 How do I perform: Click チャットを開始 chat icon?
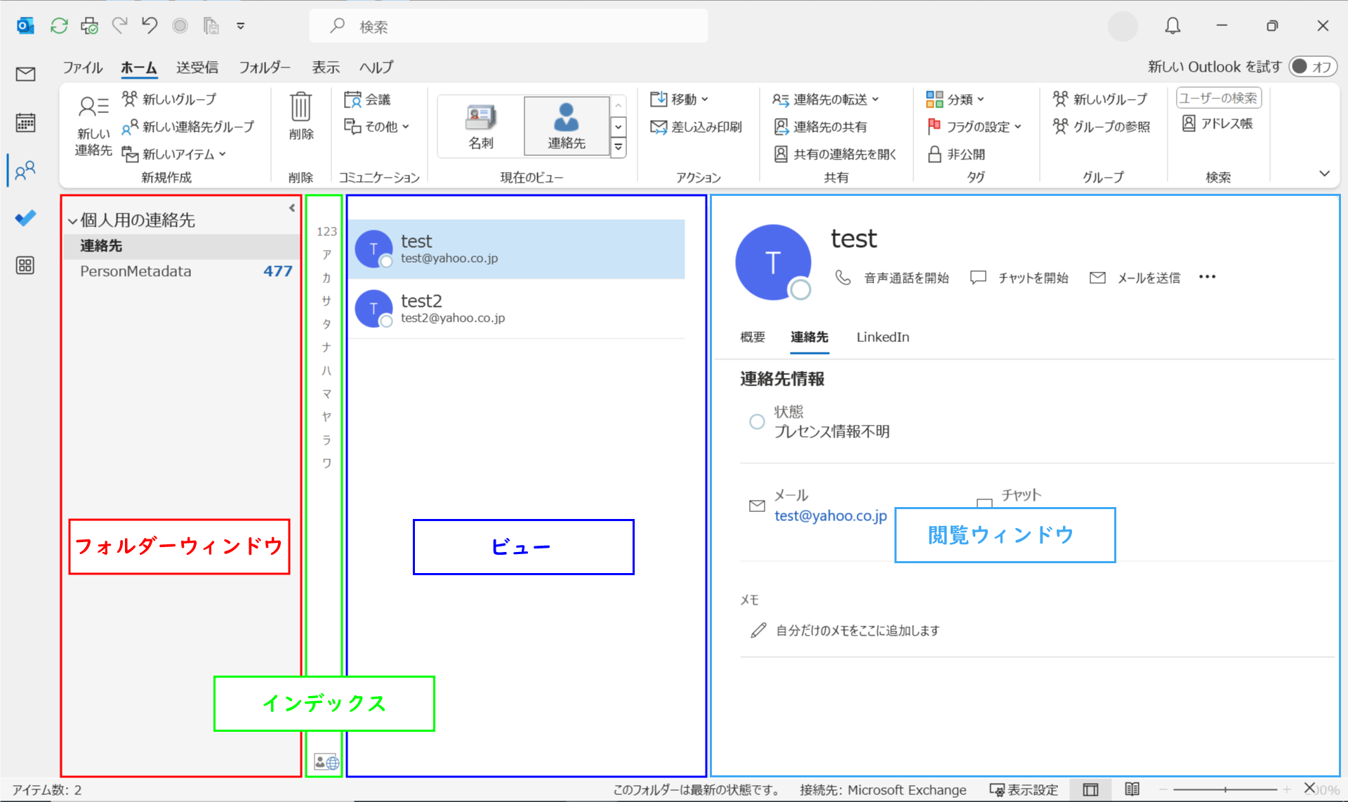(978, 277)
